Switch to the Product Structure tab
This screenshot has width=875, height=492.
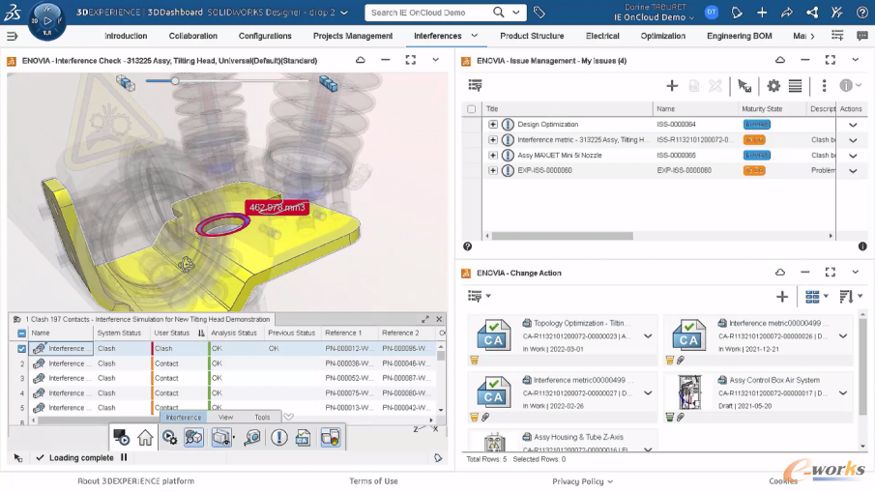[x=532, y=36]
